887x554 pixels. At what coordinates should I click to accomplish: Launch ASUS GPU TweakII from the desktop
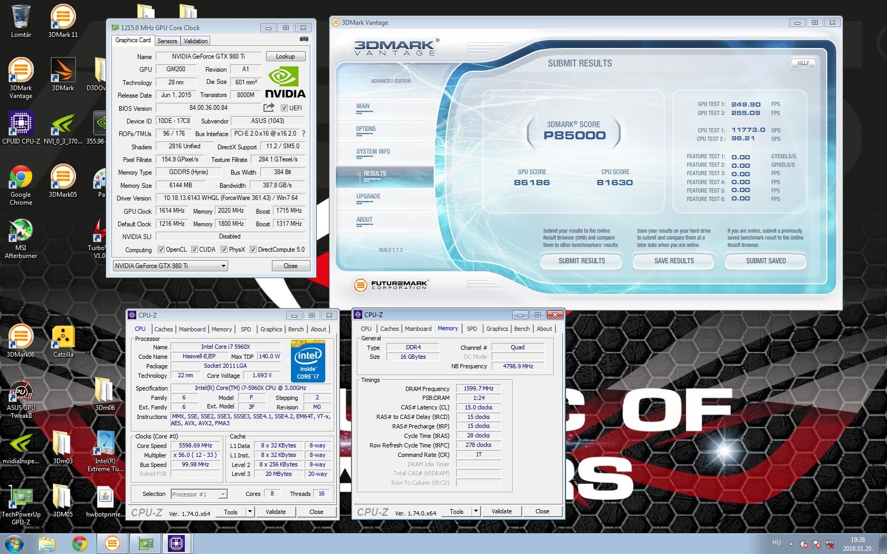click(21, 398)
